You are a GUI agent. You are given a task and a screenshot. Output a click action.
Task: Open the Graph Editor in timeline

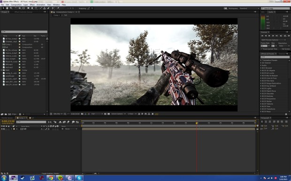[x=77, y=122]
